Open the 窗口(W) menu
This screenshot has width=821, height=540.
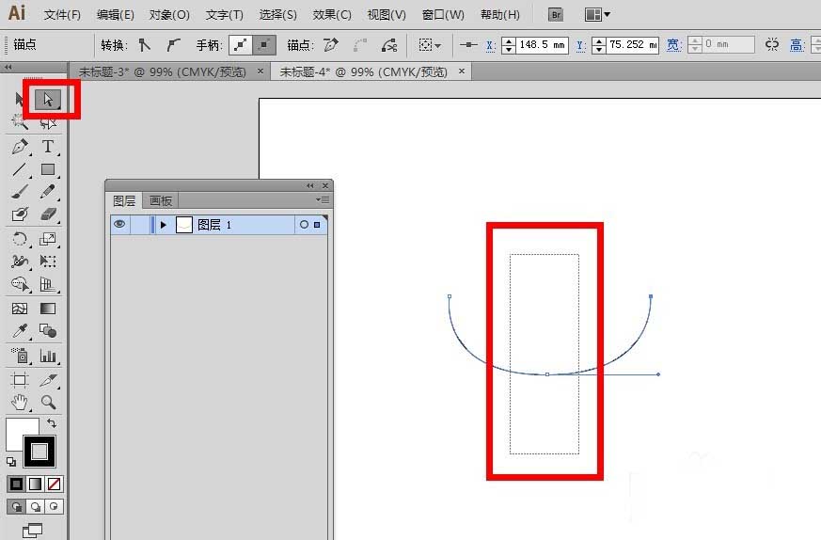coord(443,15)
